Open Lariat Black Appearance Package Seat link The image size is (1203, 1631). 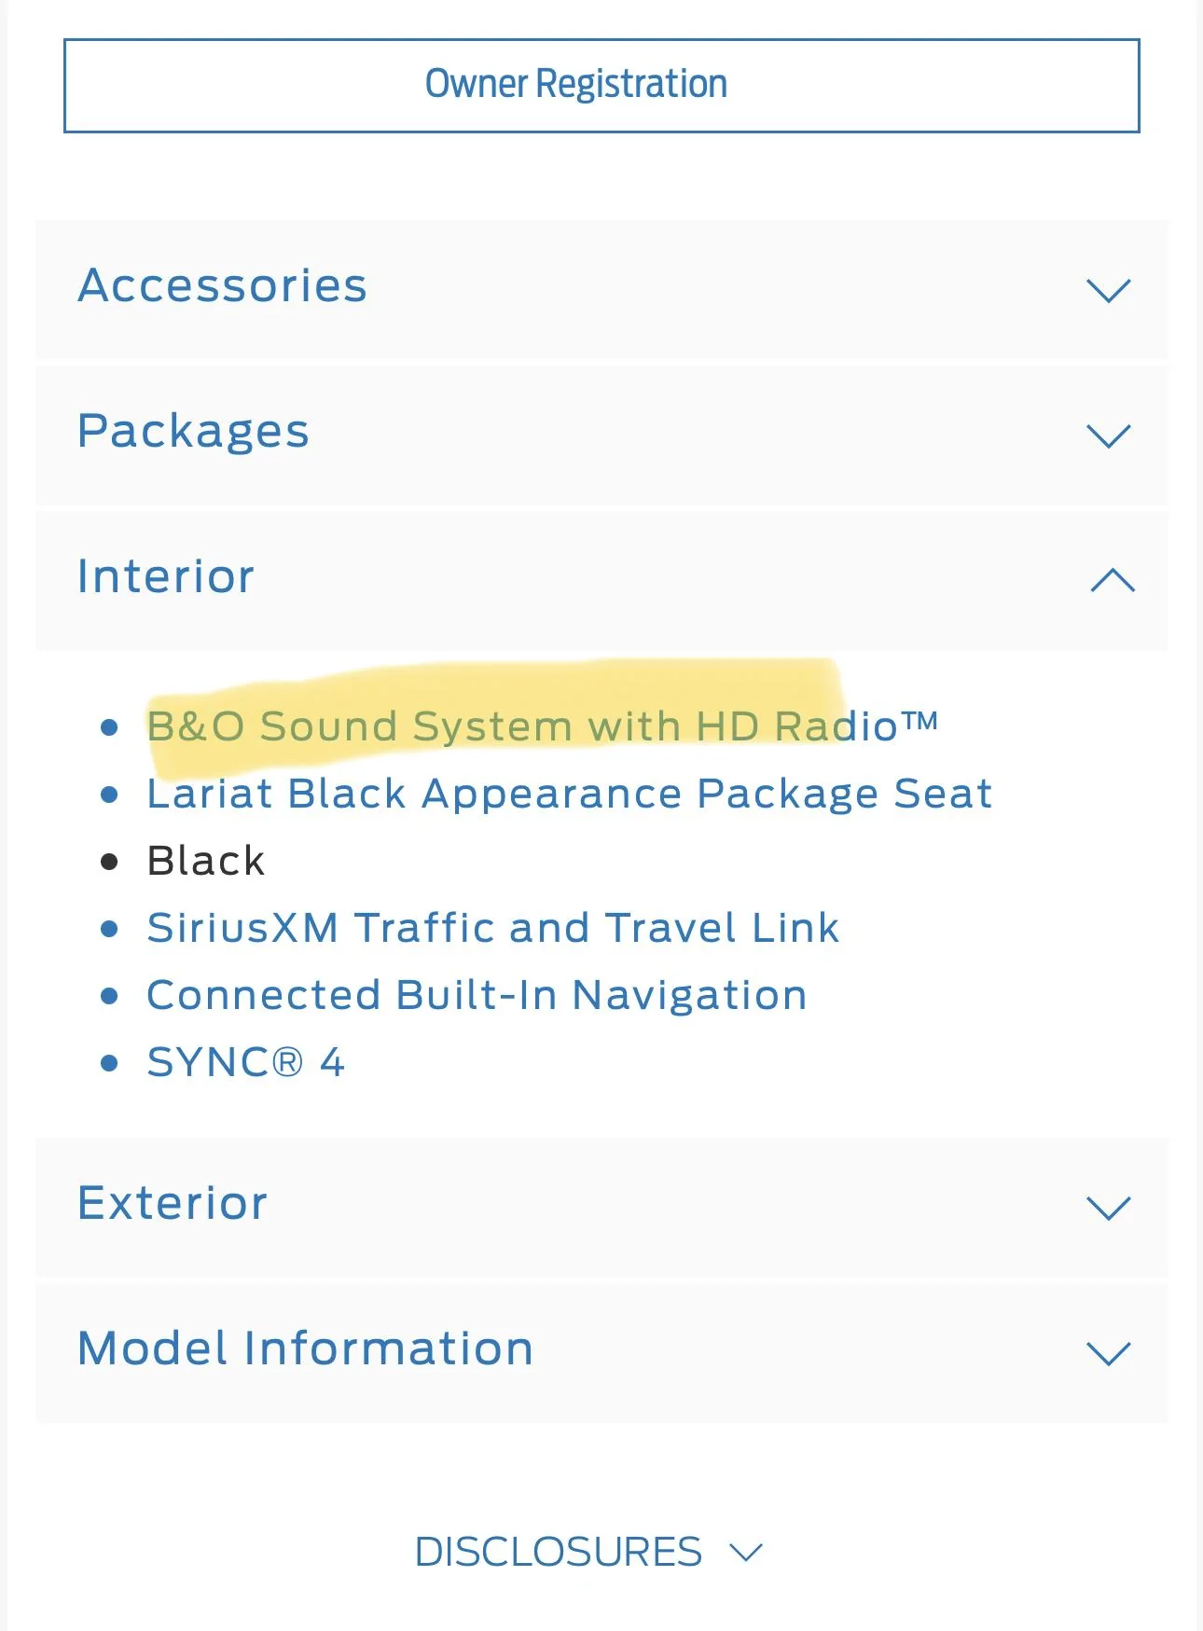pyautogui.click(x=569, y=794)
